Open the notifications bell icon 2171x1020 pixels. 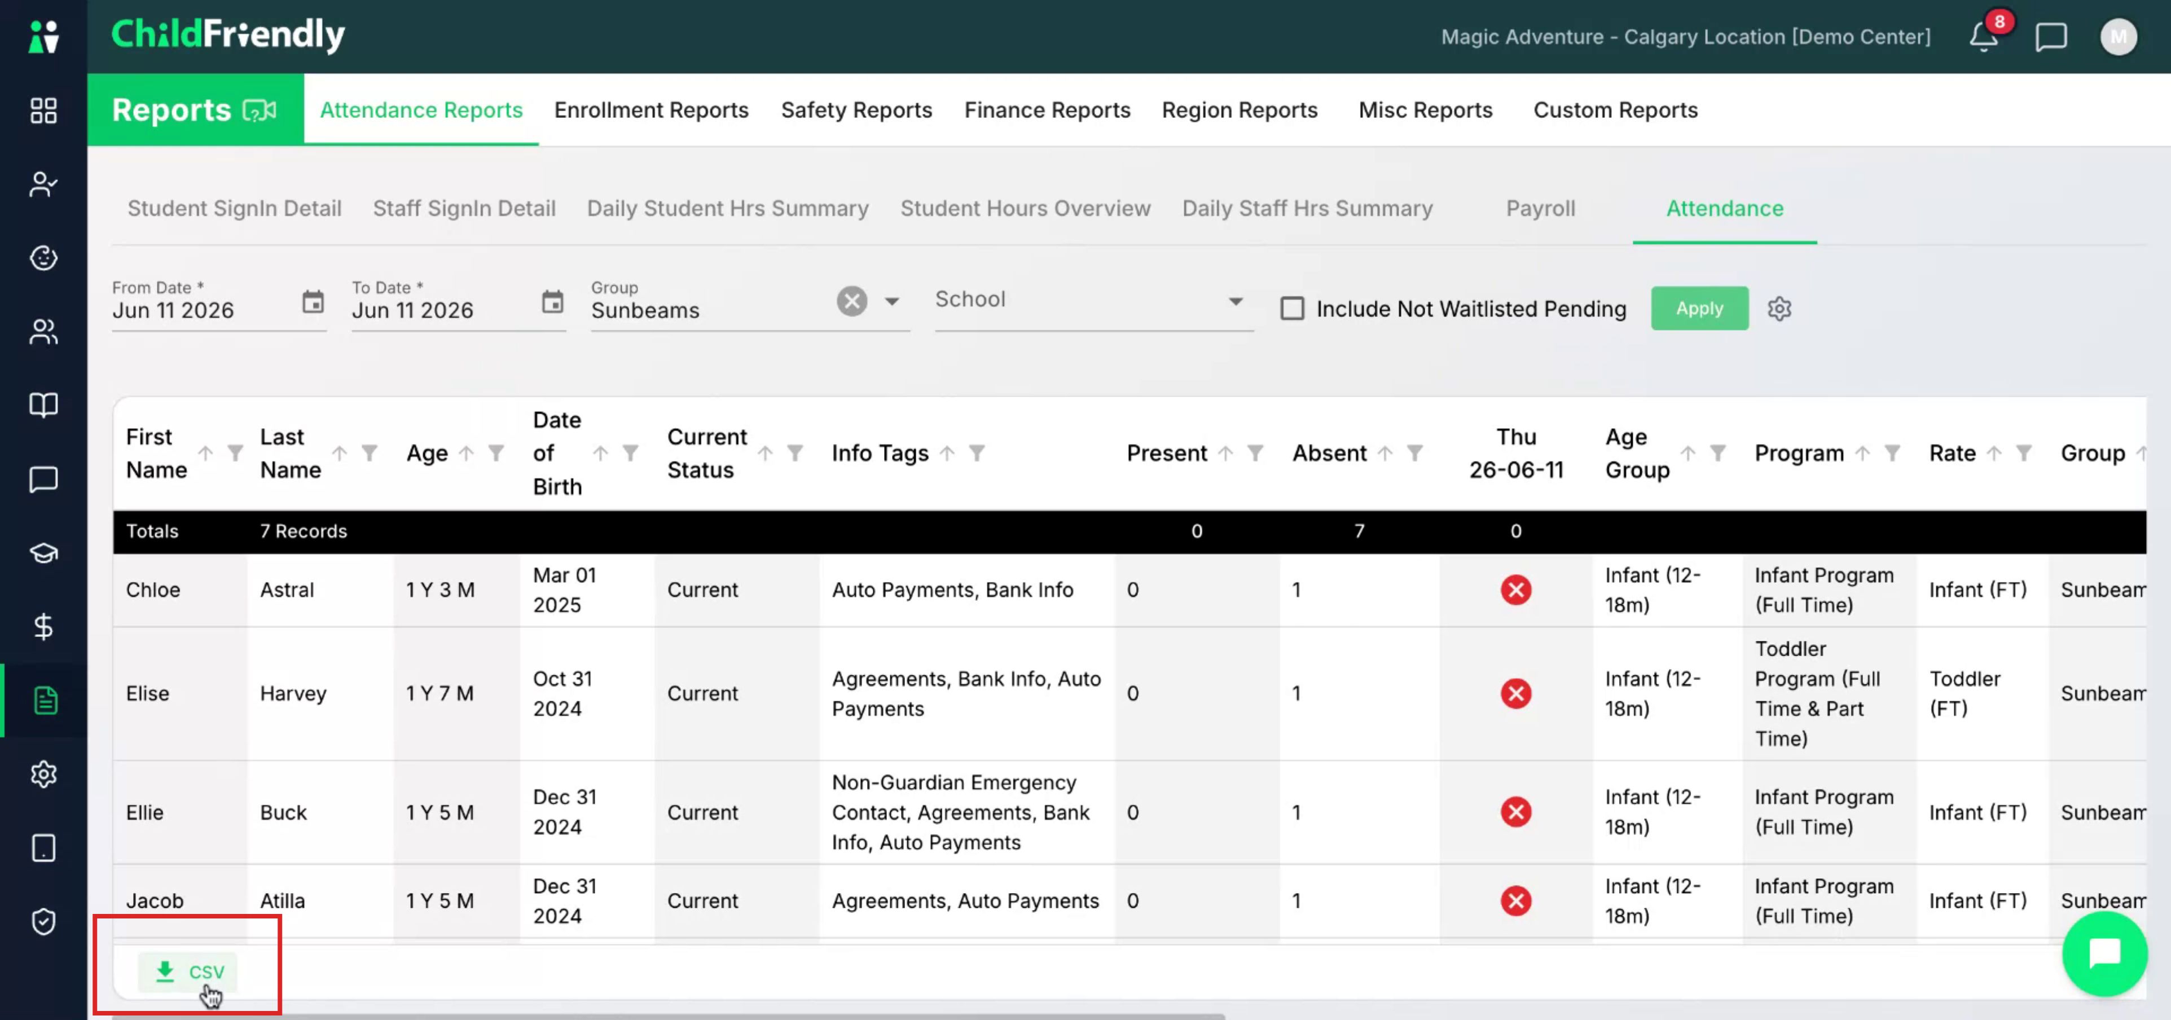[1984, 36]
